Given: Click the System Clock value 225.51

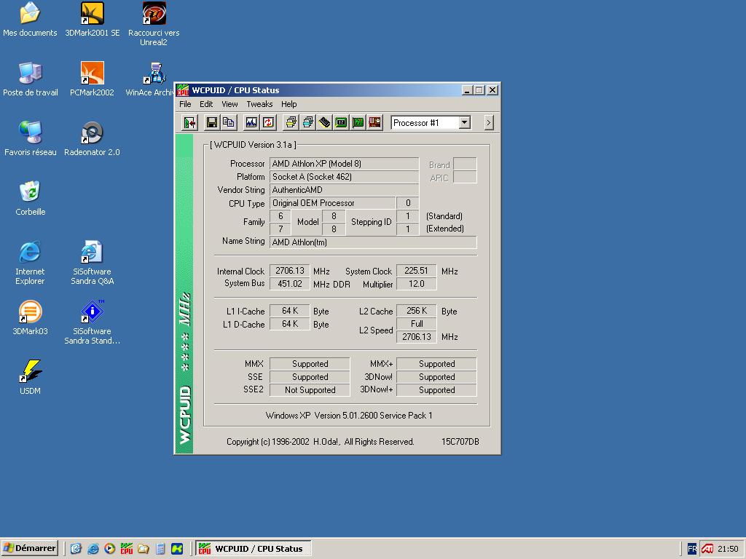Looking at the screenshot, I should [x=416, y=271].
